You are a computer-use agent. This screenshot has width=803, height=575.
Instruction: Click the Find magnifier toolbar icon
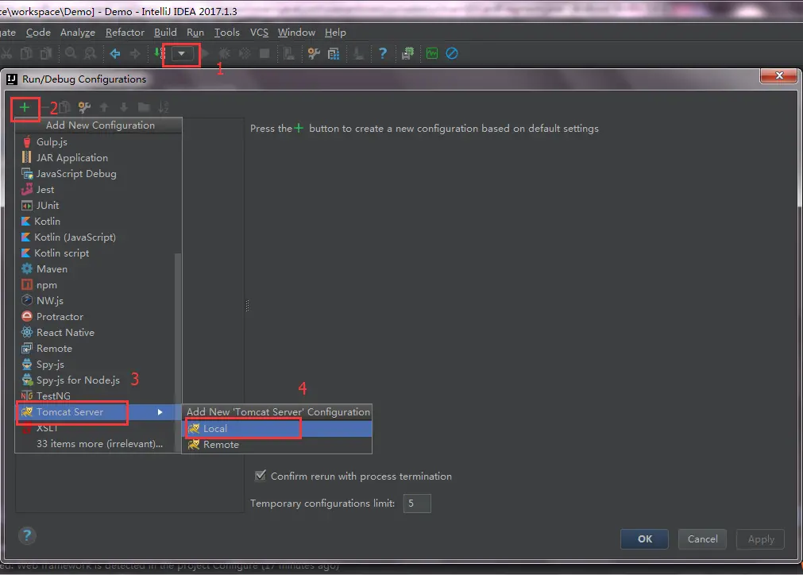pos(71,53)
